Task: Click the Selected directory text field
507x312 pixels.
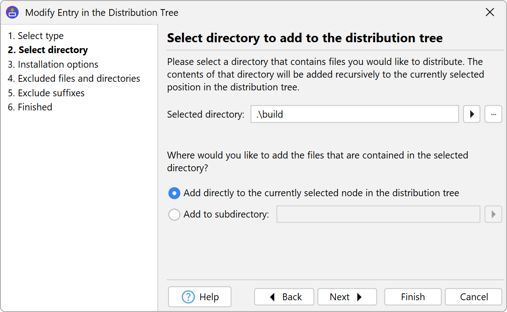Action: [x=354, y=114]
